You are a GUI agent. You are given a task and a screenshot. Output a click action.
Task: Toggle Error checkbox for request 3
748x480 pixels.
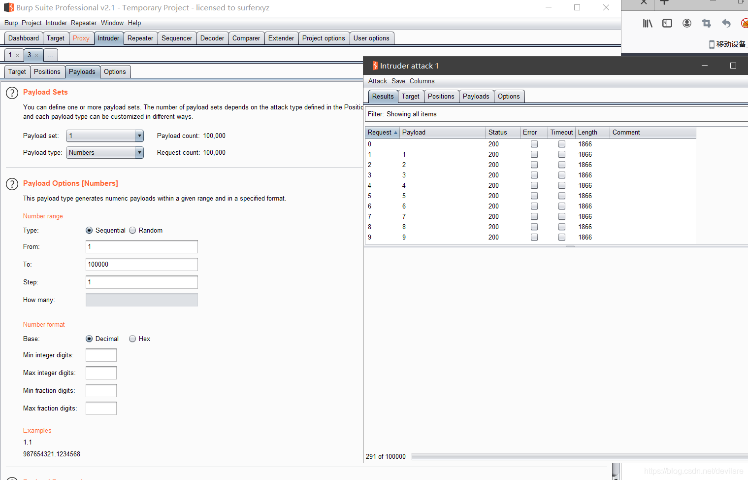click(534, 175)
